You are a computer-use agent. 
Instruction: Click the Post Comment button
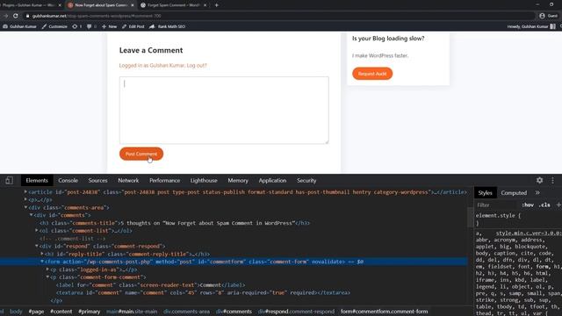[141, 154]
